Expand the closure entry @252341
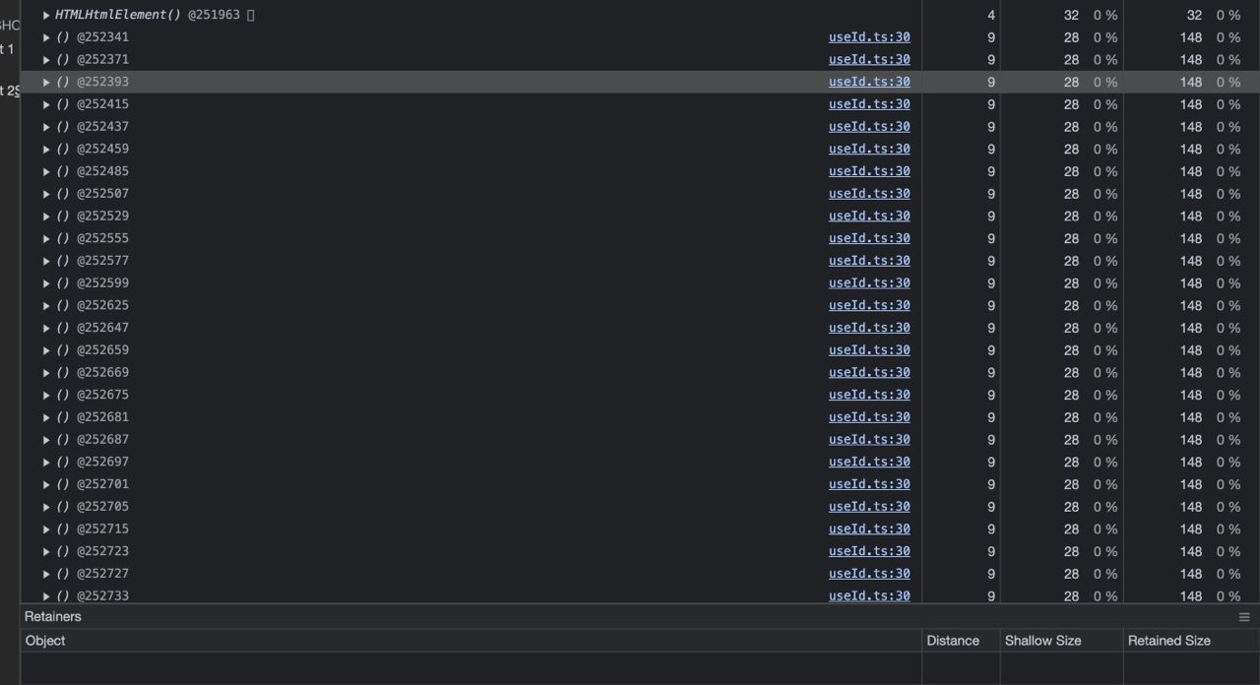 (x=45, y=36)
